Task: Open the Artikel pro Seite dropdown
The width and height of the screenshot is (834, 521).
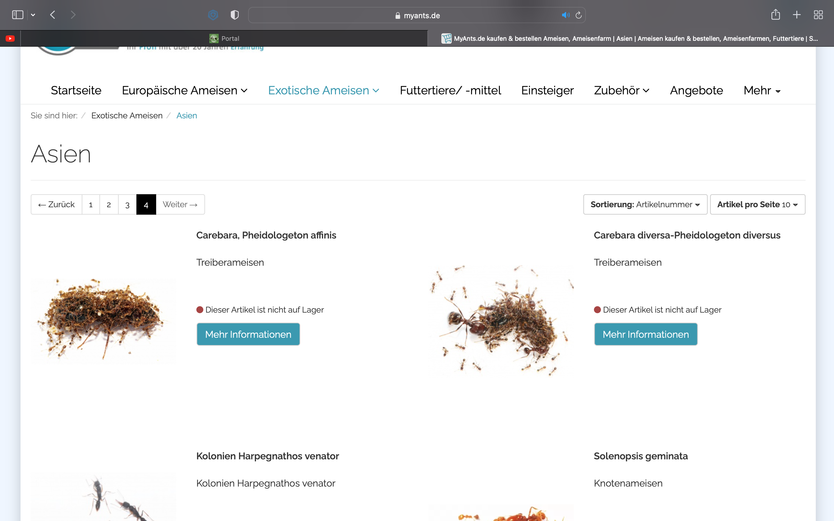Action: 757,204
